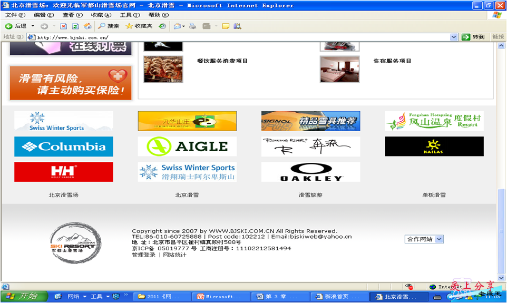The height and width of the screenshot is (303, 507).
Task: Open the 查看(V) menu
Action: click(72, 15)
